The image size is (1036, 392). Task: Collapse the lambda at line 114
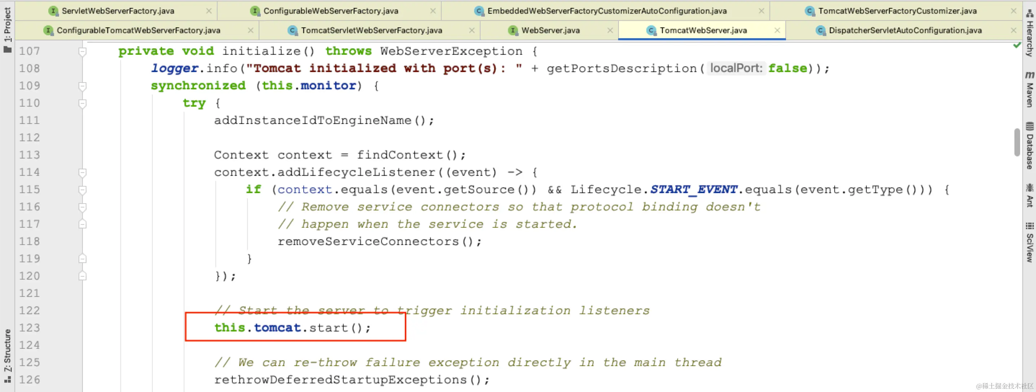pyautogui.click(x=82, y=173)
